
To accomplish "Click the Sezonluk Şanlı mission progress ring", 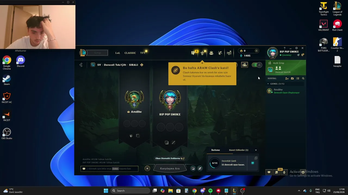I will point(215,163).
